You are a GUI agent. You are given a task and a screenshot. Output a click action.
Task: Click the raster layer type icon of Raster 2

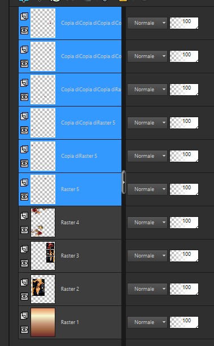coord(24,282)
